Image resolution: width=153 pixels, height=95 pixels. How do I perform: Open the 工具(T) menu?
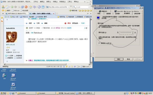tap(70, 2)
